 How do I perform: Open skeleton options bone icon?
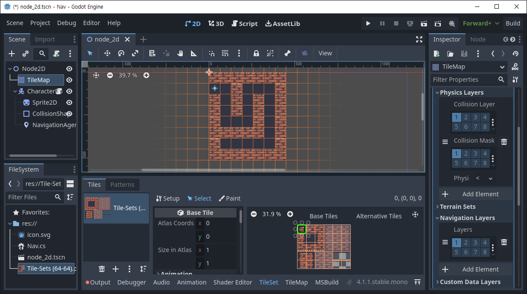click(288, 53)
